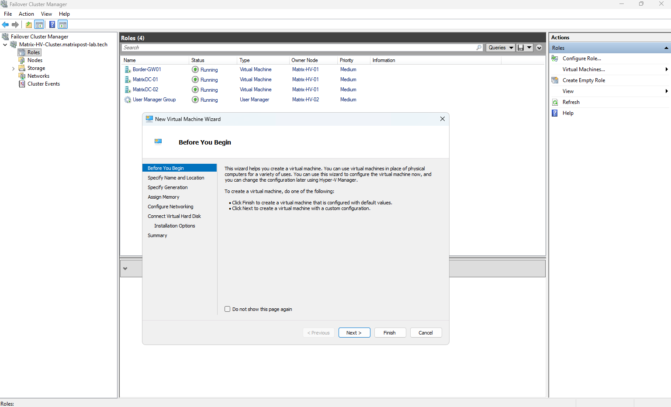Toggle the console tree toolbar icon

coord(39,24)
